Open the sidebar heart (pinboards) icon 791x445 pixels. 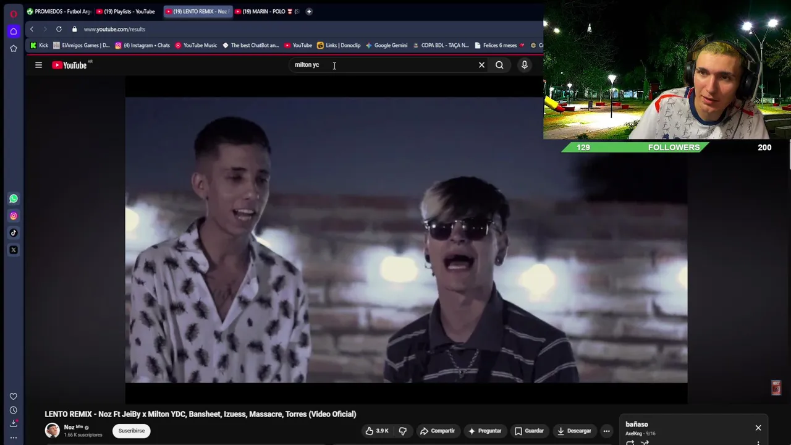pyautogui.click(x=14, y=396)
